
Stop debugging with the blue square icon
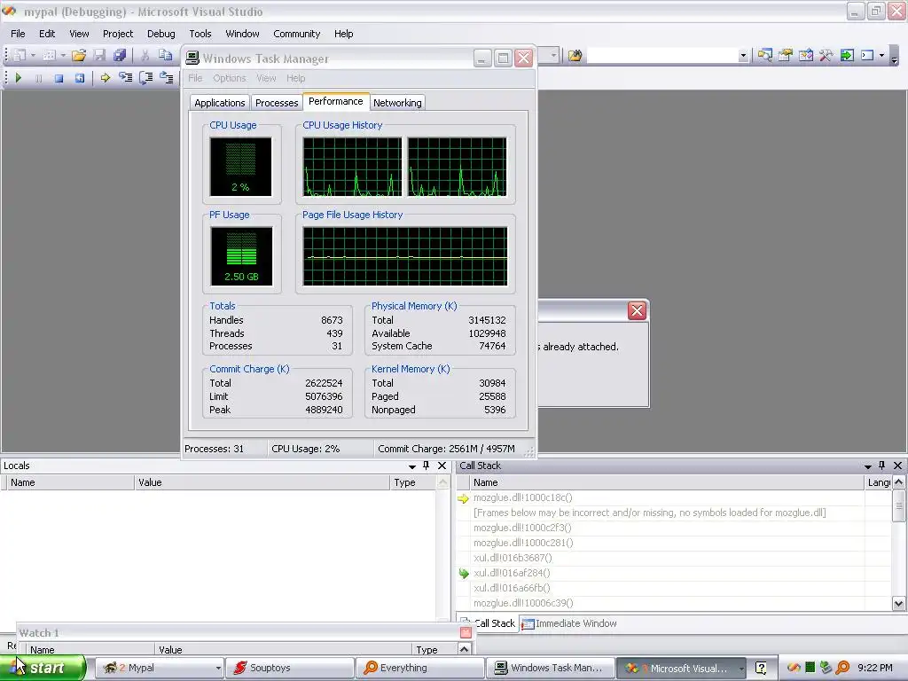[59, 78]
